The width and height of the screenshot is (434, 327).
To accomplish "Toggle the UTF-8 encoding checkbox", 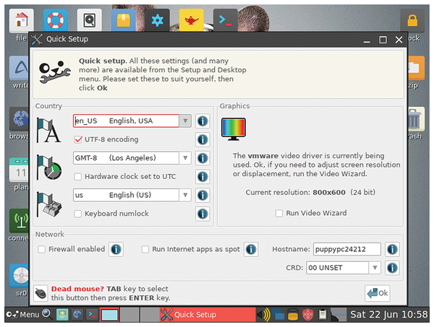I will pos(78,139).
